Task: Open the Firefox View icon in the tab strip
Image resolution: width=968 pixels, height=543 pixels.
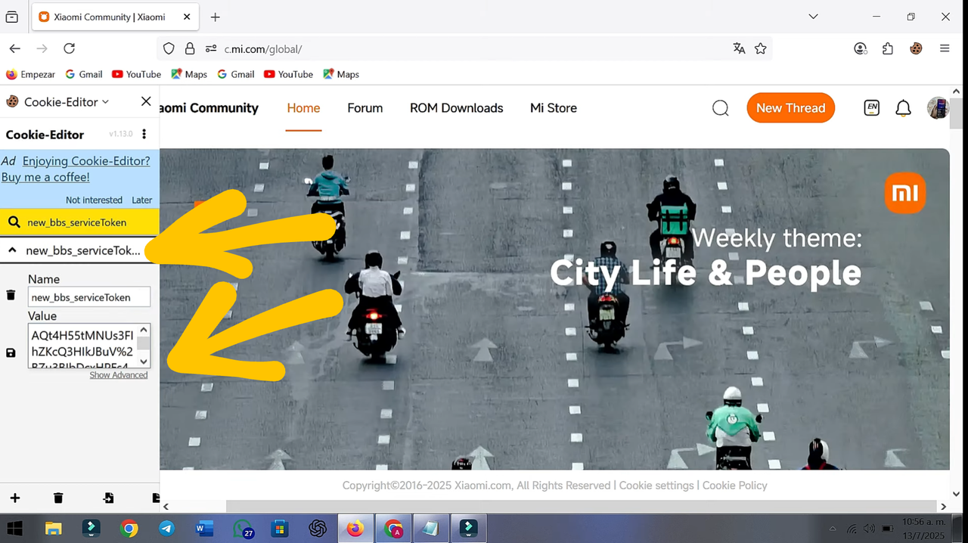Action: pos(11,17)
